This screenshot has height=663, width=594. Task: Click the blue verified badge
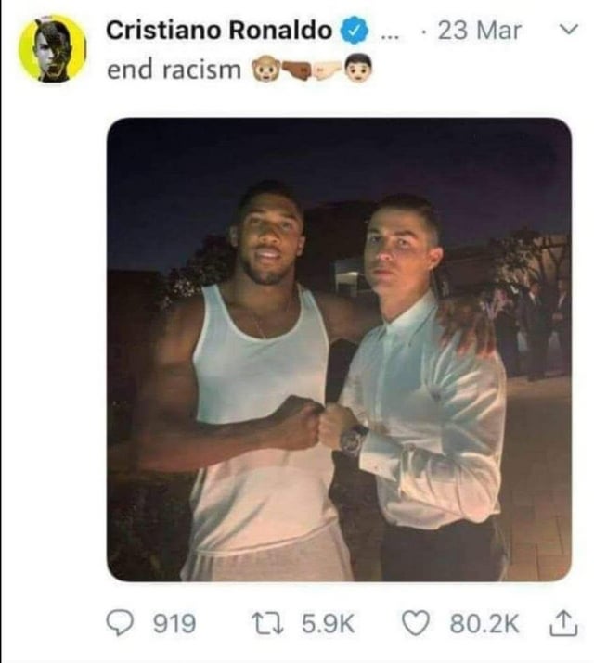coord(355,31)
